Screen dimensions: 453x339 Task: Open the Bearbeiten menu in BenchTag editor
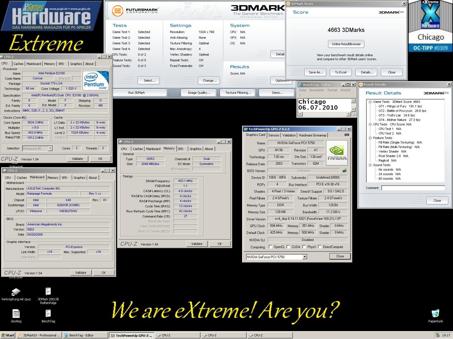[x=317, y=90]
